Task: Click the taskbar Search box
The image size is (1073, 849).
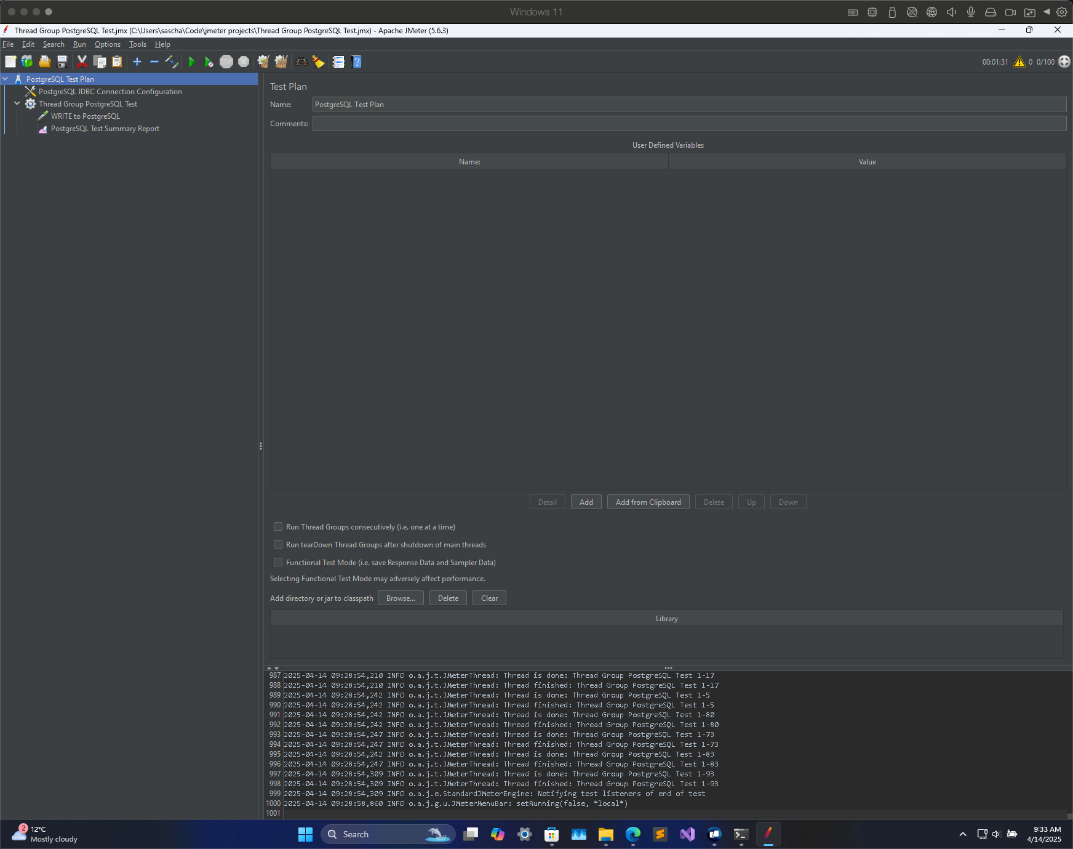Action: pyautogui.click(x=388, y=834)
